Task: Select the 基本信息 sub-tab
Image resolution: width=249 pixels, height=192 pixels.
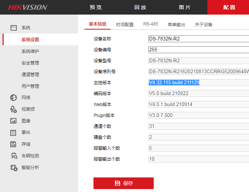Action: click(97, 24)
